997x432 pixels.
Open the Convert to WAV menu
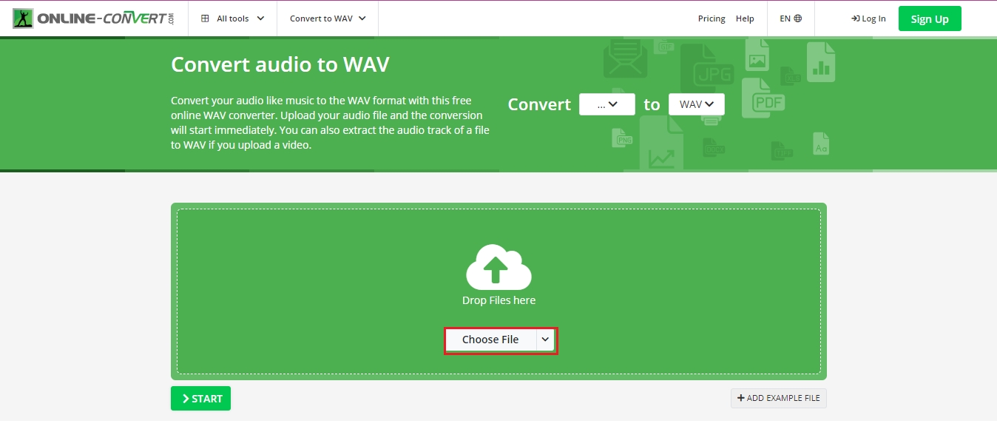327,18
